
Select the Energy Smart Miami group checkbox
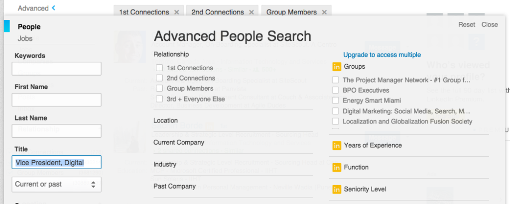click(x=335, y=101)
